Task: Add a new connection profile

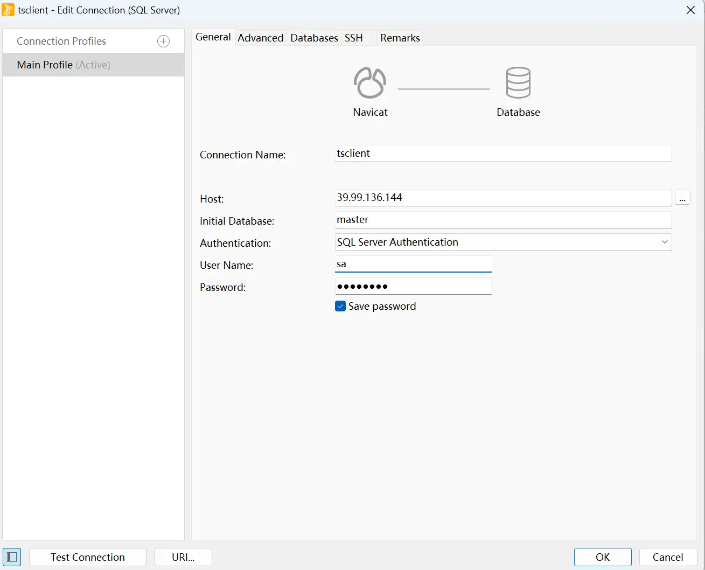Action: [x=163, y=41]
